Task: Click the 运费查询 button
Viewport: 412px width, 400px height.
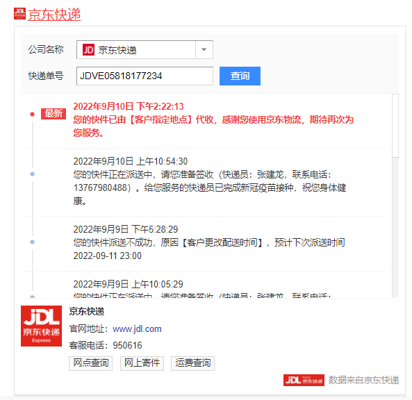Action: pyautogui.click(x=192, y=363)
